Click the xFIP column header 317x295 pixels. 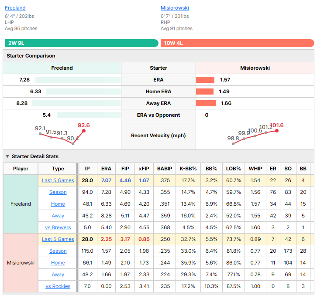[x=144, y=169]
